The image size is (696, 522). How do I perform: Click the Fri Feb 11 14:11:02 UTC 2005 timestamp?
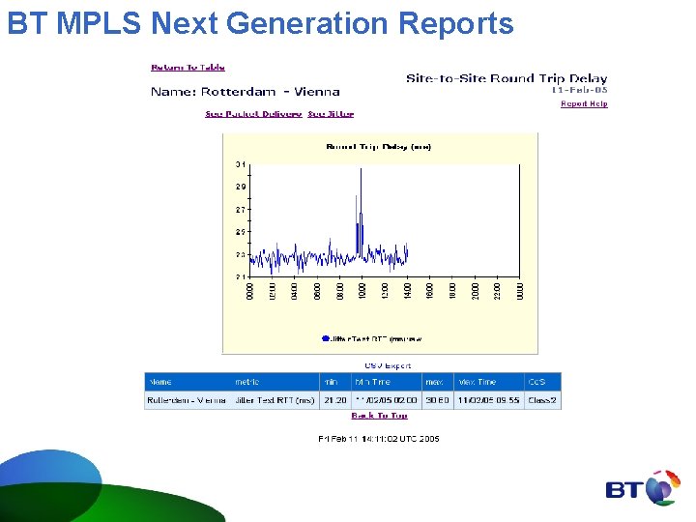tap(379, 439)
